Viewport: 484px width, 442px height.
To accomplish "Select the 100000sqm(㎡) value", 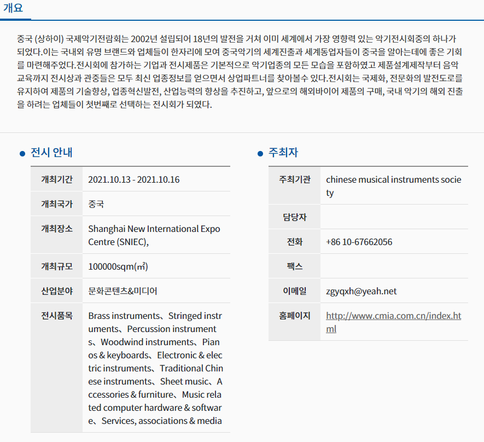I will tap(118, 266).
